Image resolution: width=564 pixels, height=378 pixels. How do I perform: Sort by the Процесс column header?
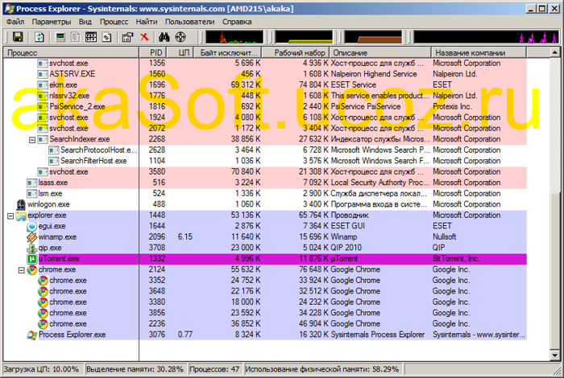(71, 53)
